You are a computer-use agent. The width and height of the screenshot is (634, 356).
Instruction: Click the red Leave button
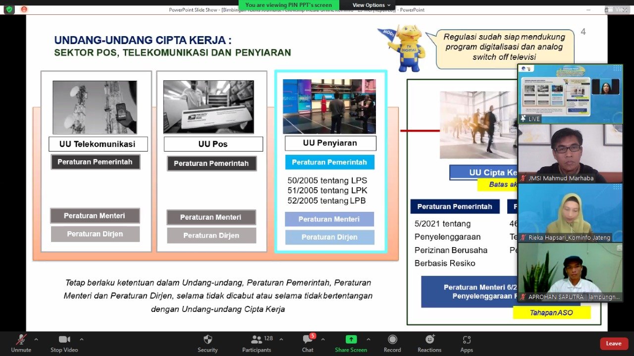coord(614,343)
